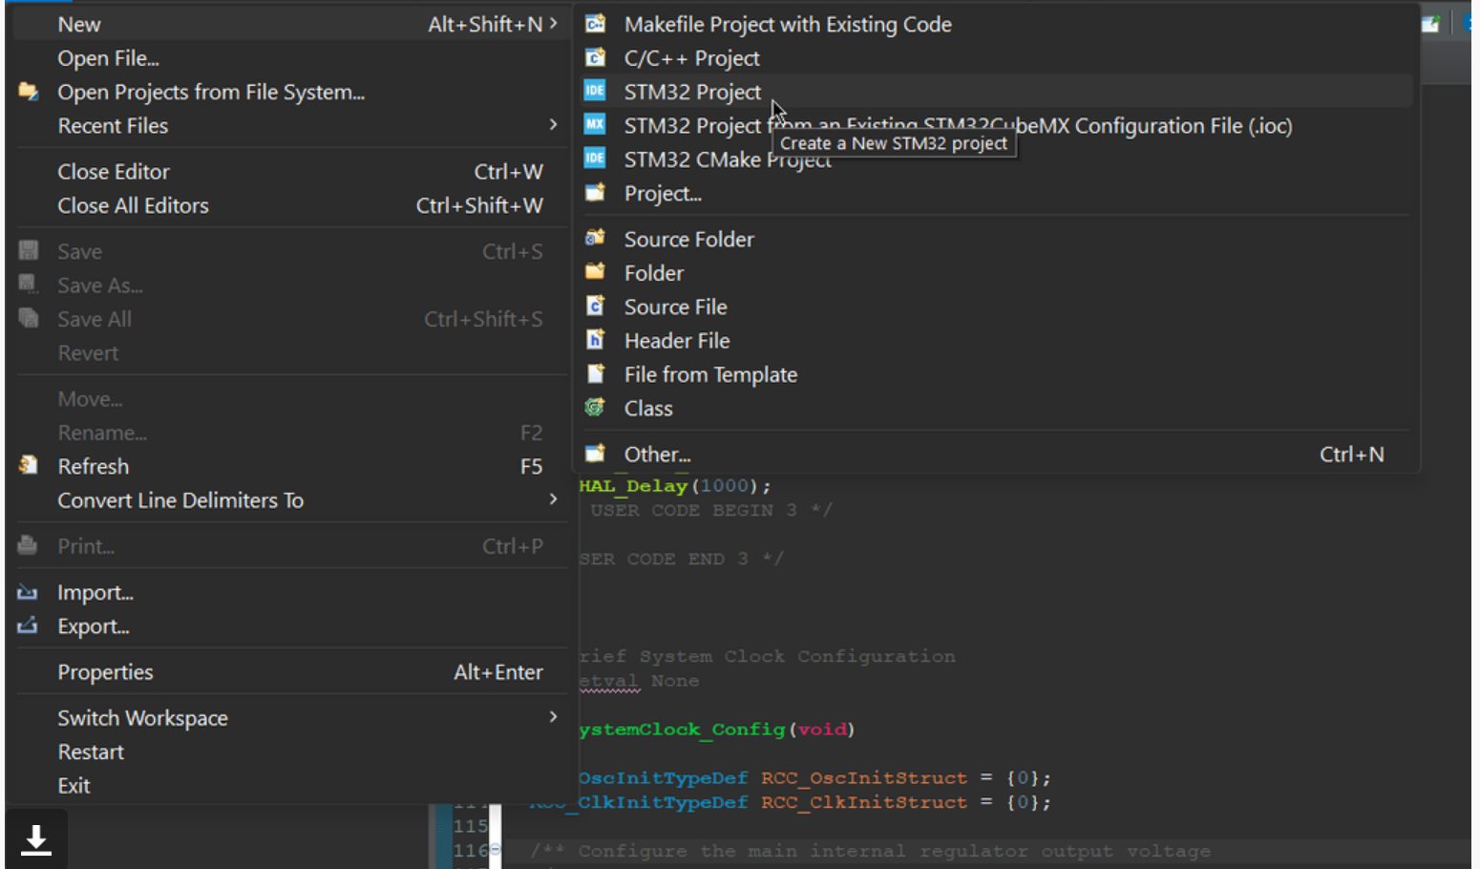Create a new Source Folder
1480x869 pixels.
(x=996, y=239)
